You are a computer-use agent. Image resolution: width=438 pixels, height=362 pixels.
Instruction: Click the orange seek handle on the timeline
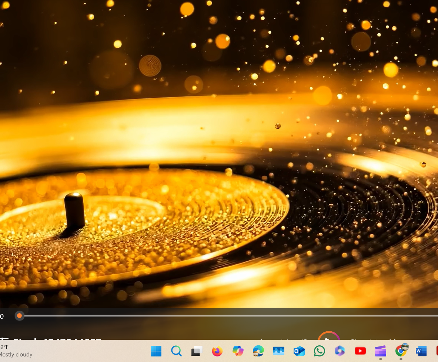(x=19, y=316)
